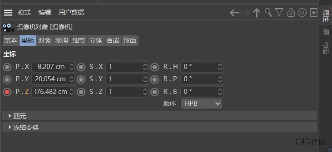
Task: Select the 坐标 tab
Action: [28, 41]
